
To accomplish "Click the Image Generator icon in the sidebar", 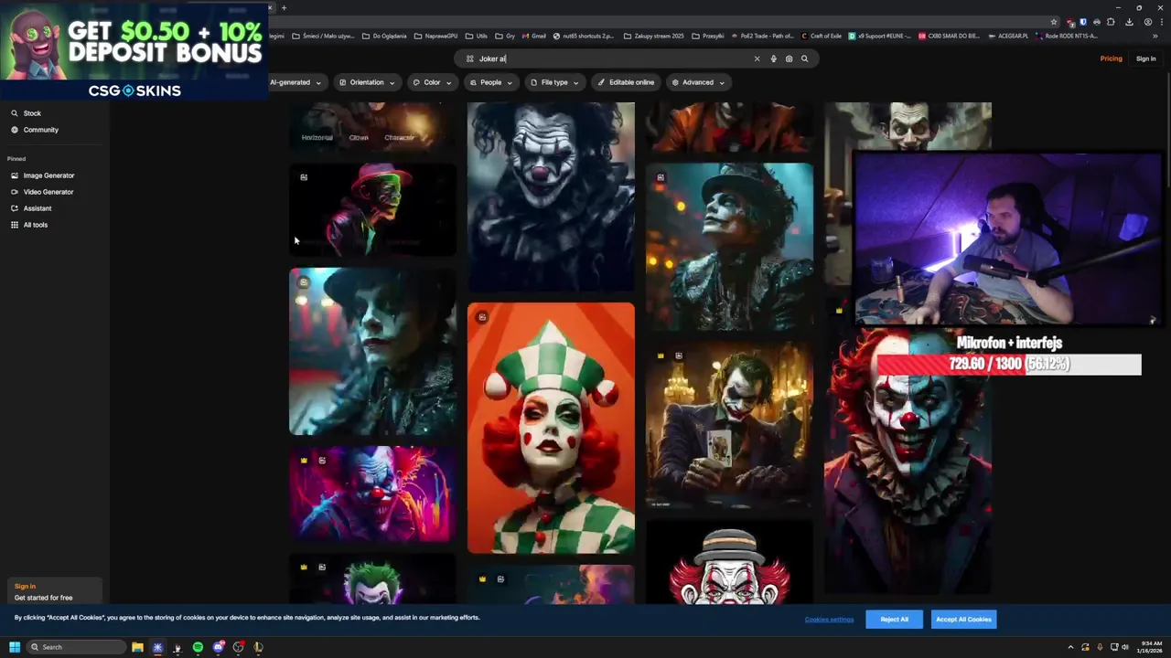I will (x=15, y=175).
